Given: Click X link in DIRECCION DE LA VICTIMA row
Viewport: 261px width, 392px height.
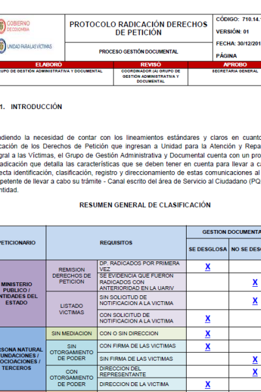Looking at the screenshot, I should (x=207, y=384).
